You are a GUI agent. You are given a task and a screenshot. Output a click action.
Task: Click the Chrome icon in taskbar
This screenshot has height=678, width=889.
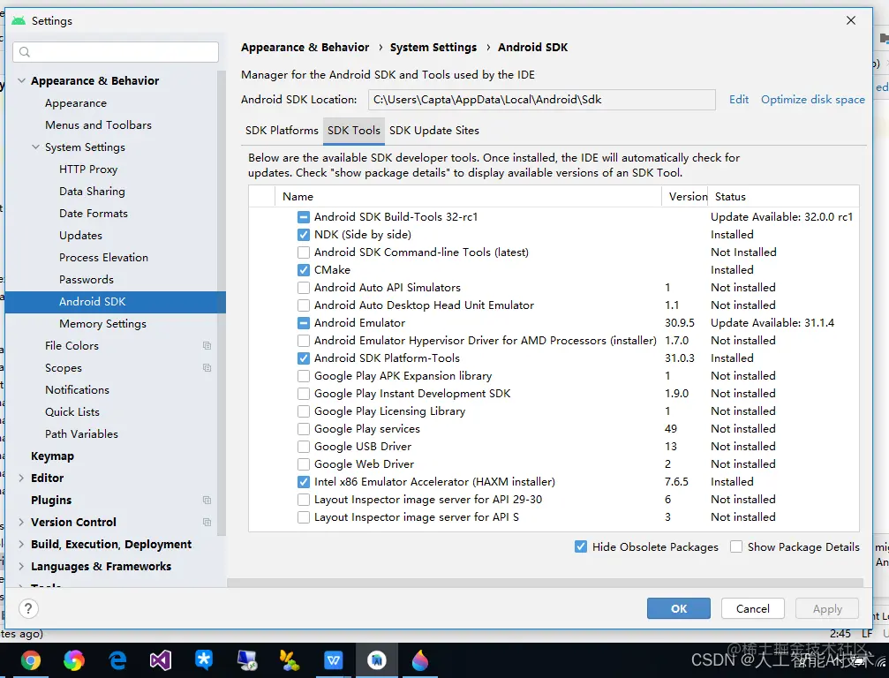pyautogui.click(x=31, y=660)
